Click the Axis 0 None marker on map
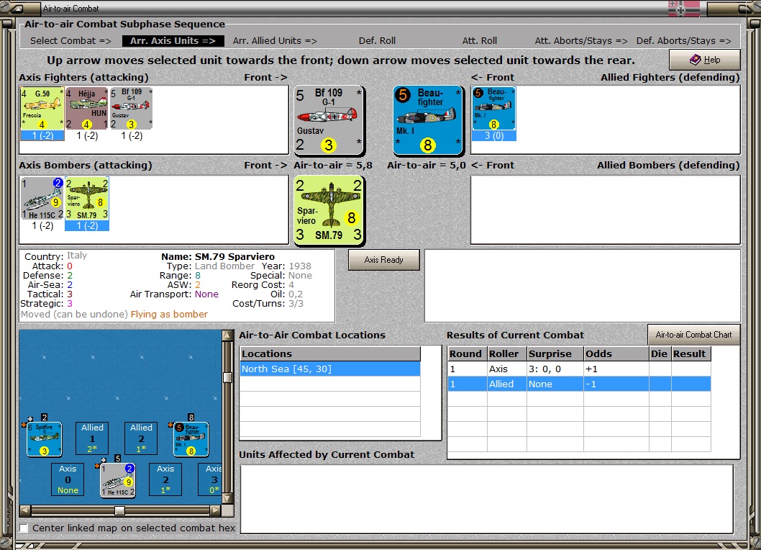The height and width of the screenshot is (550, 761). [x=68, y=479]
